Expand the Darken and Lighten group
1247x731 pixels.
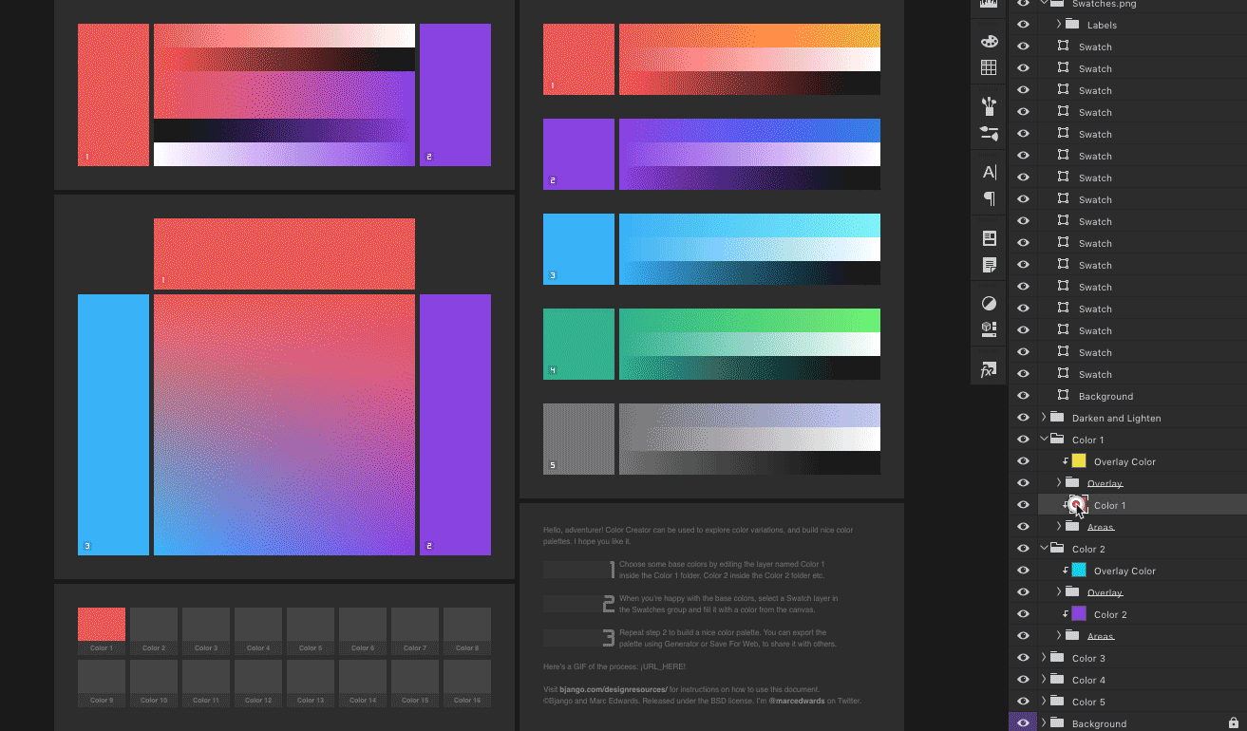1044,418
